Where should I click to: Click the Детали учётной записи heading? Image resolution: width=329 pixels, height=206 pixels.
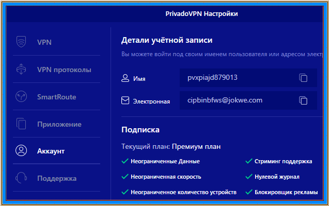167,40
